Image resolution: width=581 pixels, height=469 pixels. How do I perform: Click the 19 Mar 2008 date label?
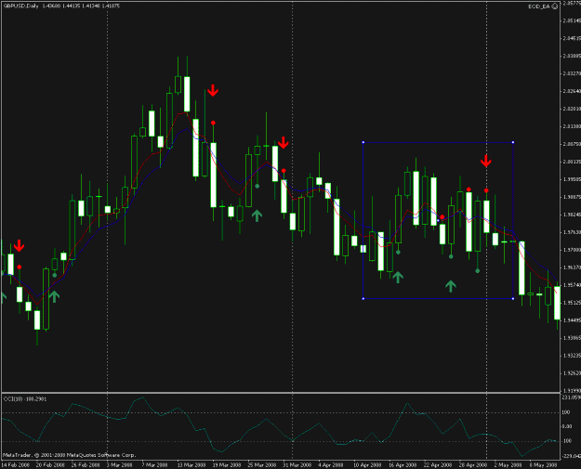pos(226,464)
